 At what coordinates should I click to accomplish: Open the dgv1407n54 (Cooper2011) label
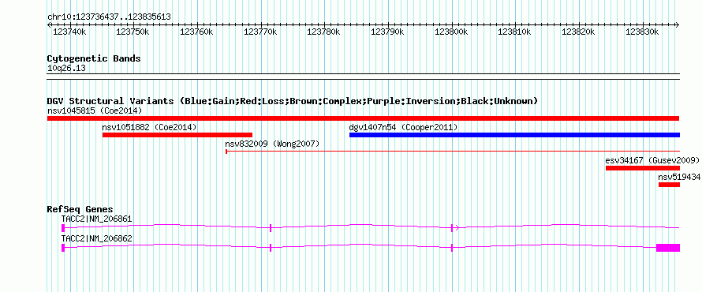point(403,127)
